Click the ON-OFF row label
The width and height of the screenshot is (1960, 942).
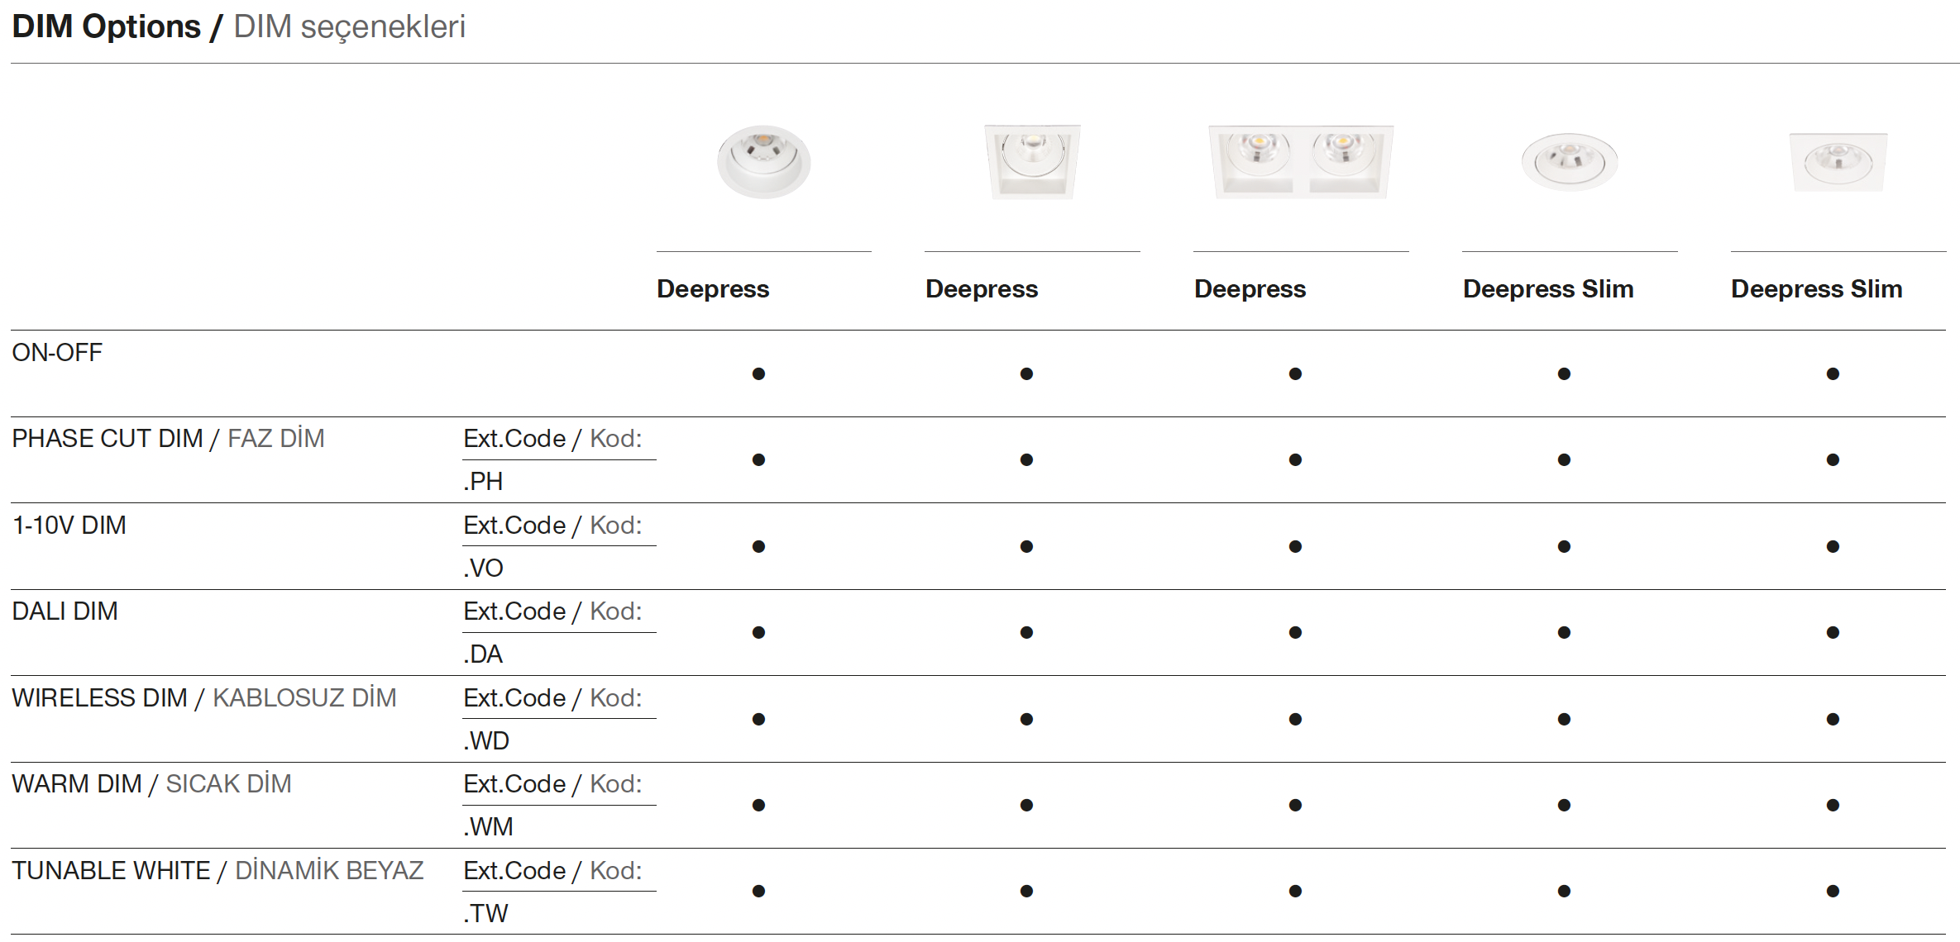tap(57, 353)
